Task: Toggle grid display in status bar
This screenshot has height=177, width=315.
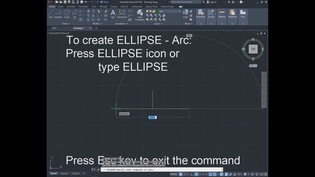Action: pyautogui.click(x=181, y=174)
